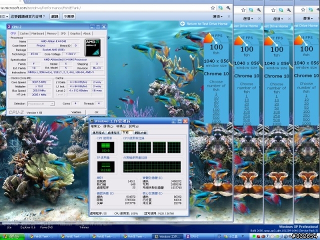Image resolution: width=320 pixels, height=240 pixels.
Task: Choose 500 fish in the main FishIE Tank
Action: pyautogui.click(x=216, y=117)
